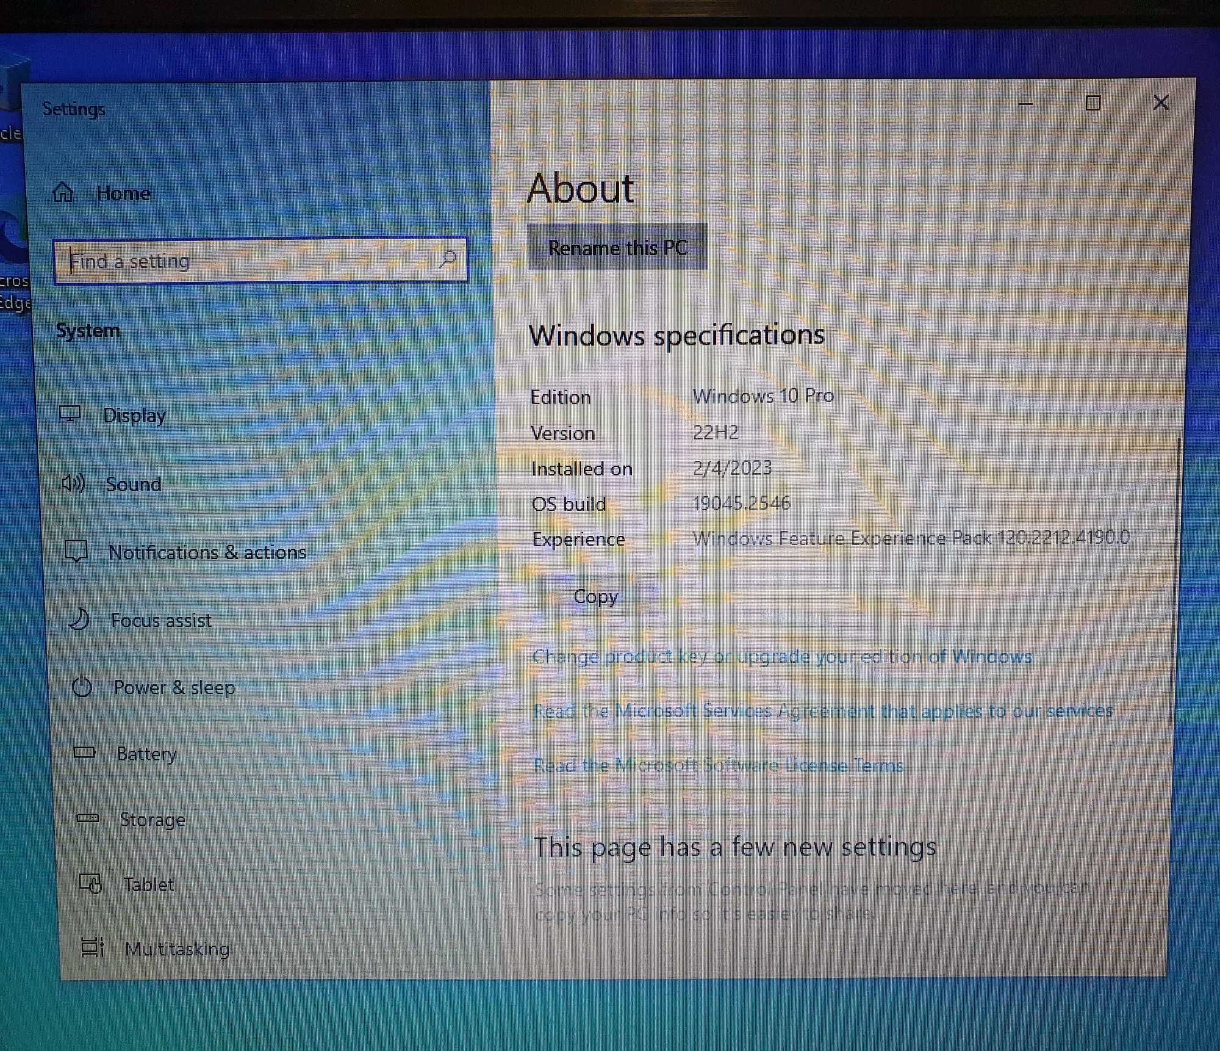Click the Windows specifications heading
This screenshot has height=1051, width=1220.
676,335
